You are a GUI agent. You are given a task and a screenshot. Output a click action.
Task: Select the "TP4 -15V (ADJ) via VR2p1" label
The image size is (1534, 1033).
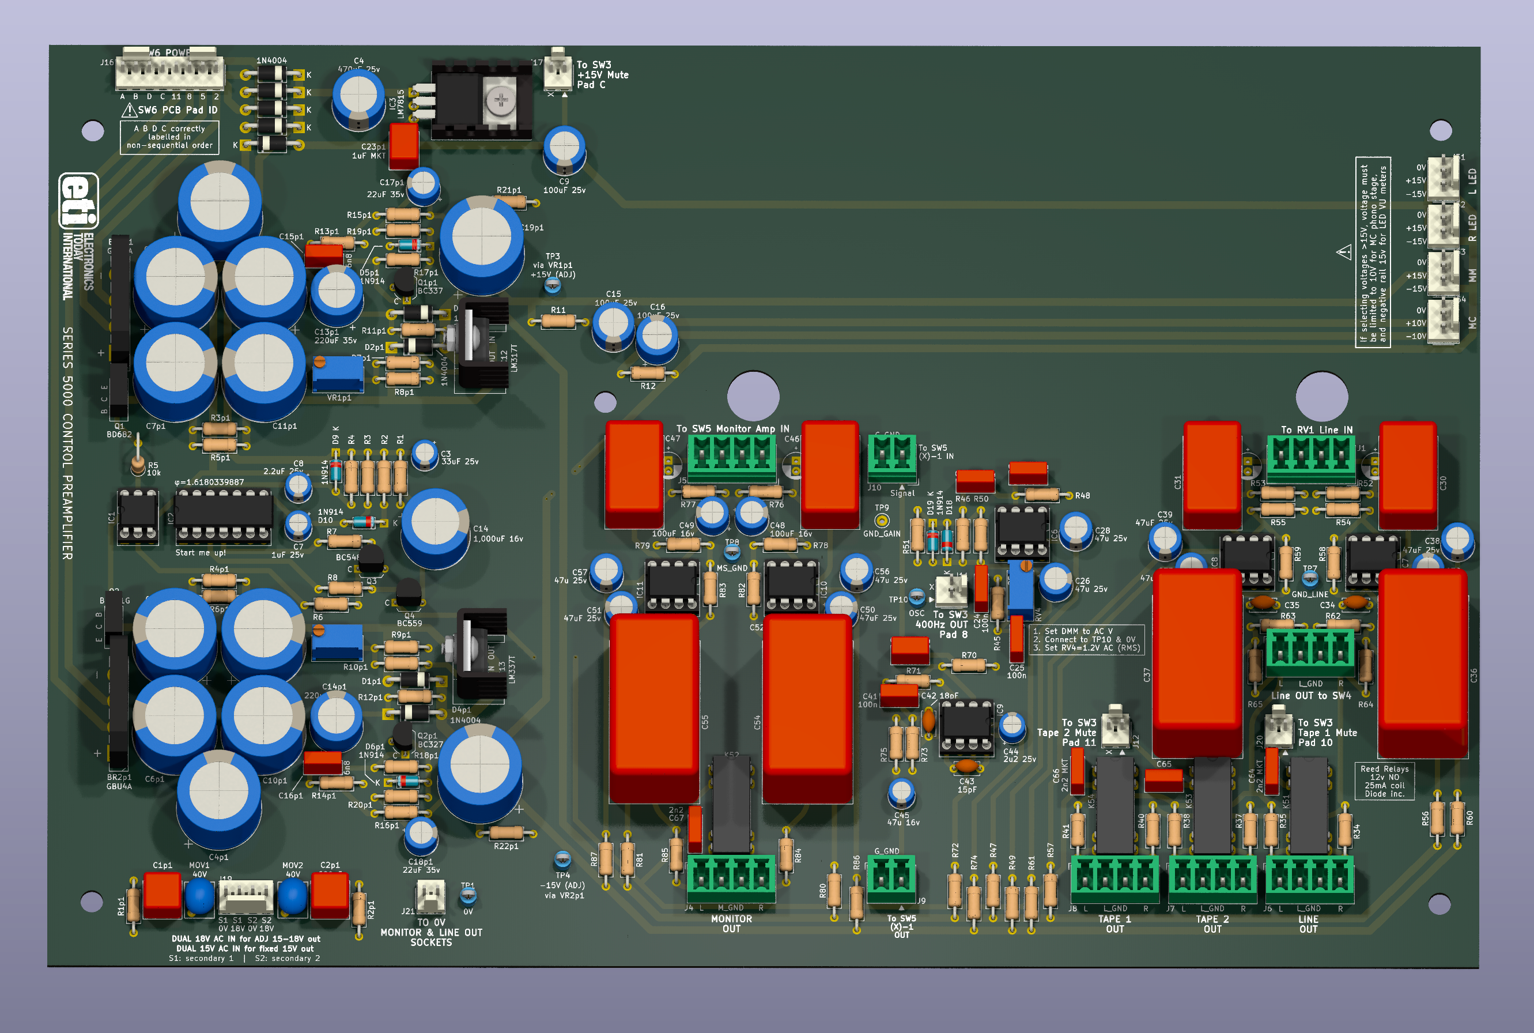[562, 885]
